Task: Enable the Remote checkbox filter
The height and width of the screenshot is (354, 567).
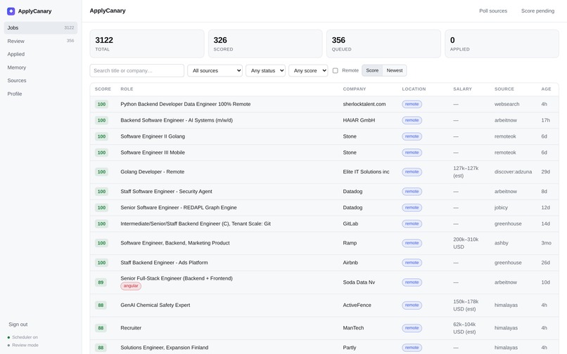Action: click(x=336, y=70)
